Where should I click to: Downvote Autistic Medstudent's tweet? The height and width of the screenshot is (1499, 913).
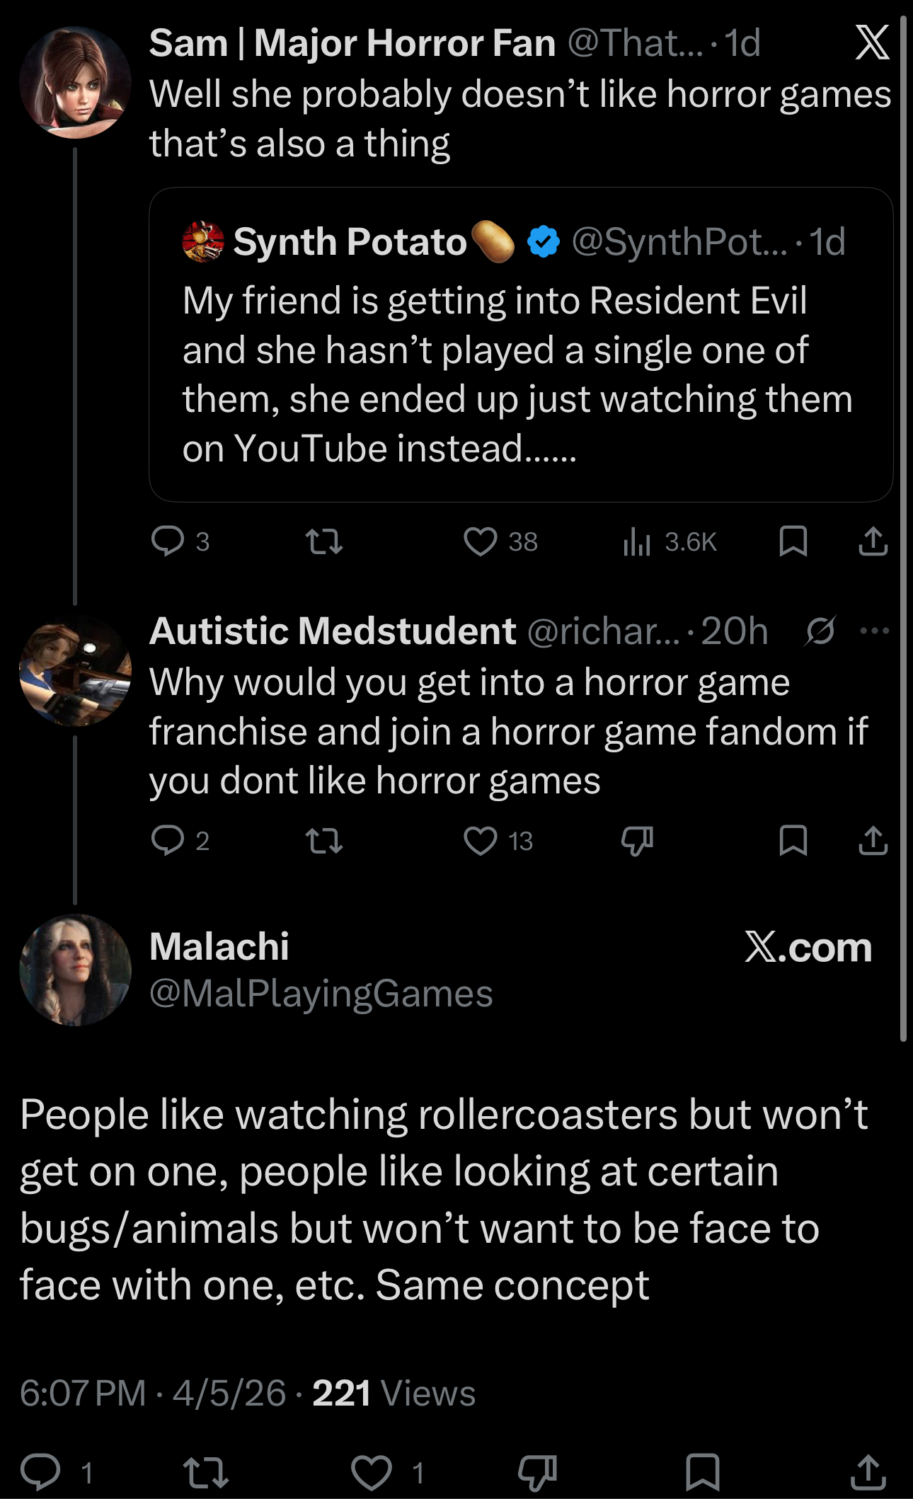[637, 841]
